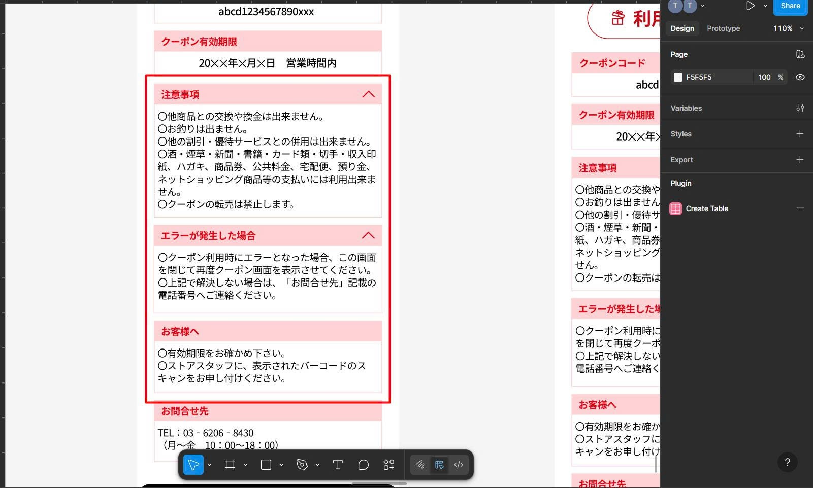Click the Present play icon
The height and width of the screenshot is (488, 813).
click(750, 6)
